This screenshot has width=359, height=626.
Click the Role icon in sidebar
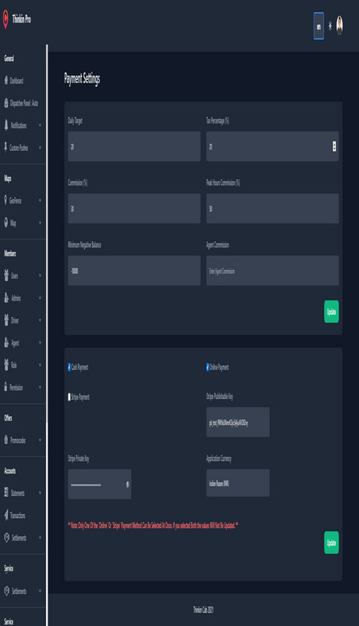(x=6, y=365)
